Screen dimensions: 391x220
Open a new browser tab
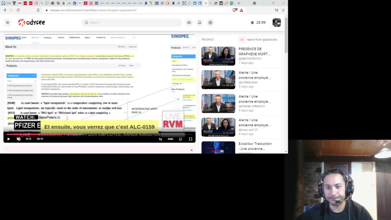[x=239, y=3]
